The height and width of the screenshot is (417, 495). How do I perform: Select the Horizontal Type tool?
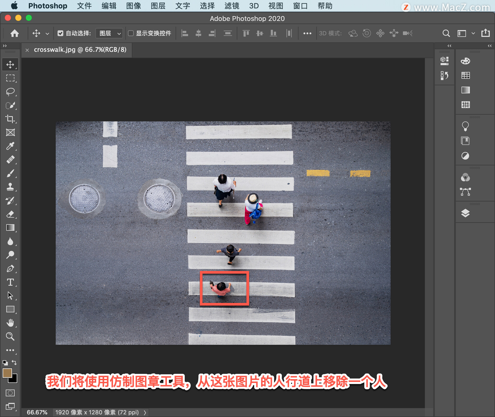(x=10, y=282)
